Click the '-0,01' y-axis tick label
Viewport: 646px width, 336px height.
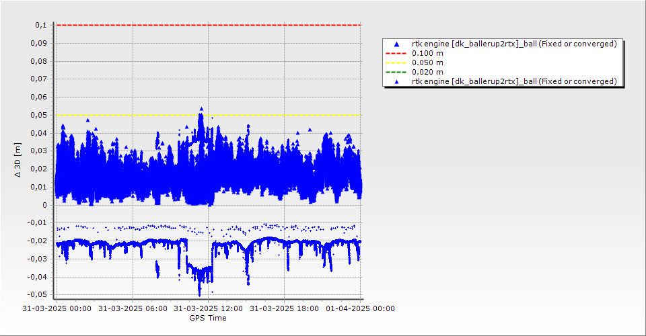click(x=37, y=223)
